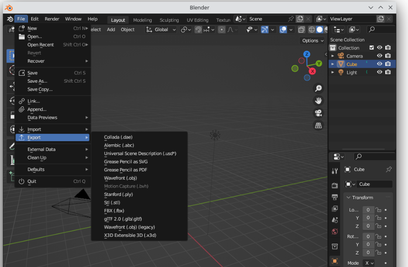Hide the Camera object using eye icon

(380, 56)
